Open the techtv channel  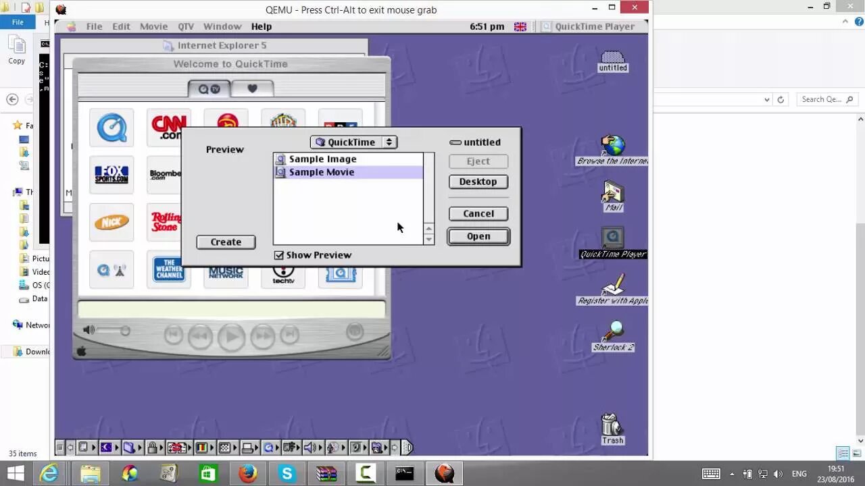click(x=283, y=277)
